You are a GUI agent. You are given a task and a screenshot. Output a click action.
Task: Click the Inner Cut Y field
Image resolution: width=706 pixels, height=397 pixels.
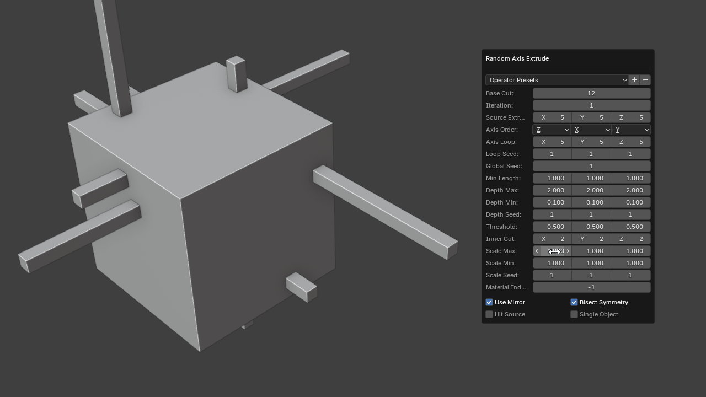coord(591,239)
